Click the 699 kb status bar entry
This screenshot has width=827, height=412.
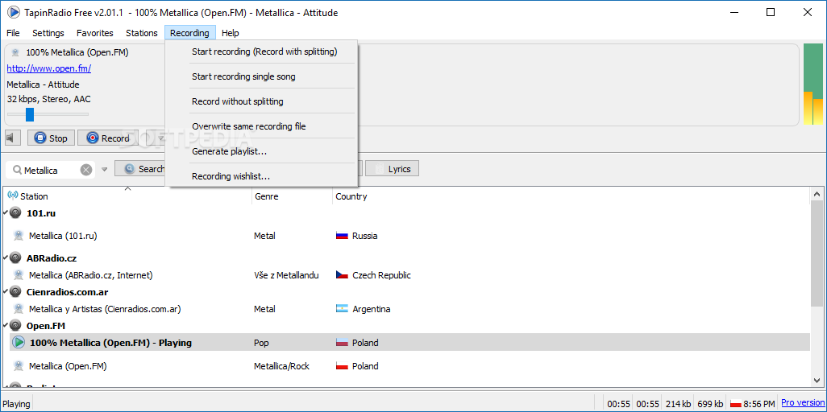coord(710,404)
